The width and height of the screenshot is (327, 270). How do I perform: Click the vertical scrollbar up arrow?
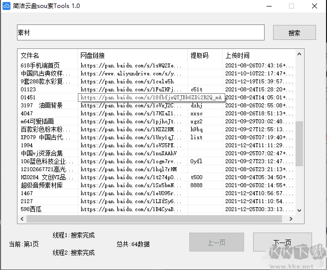[299, 54]
